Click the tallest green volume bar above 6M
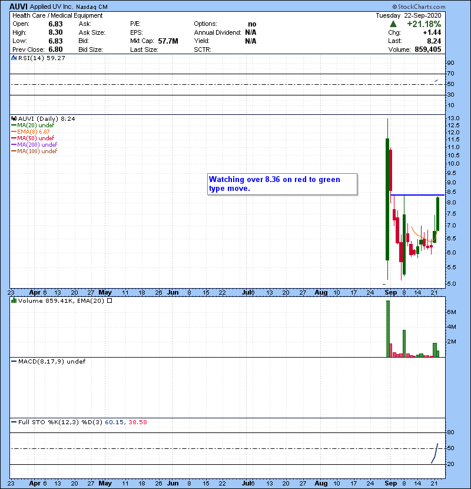Screen dimensions: 471x489 (388, 329)
